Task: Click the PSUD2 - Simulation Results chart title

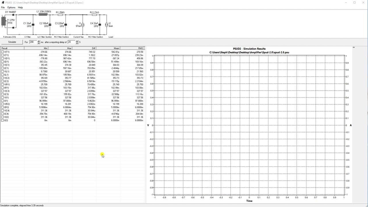Action: pos(249,49)
